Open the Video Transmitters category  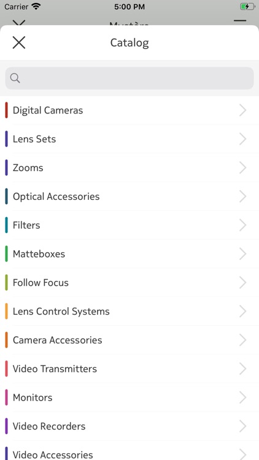click(x=129, y=369)
